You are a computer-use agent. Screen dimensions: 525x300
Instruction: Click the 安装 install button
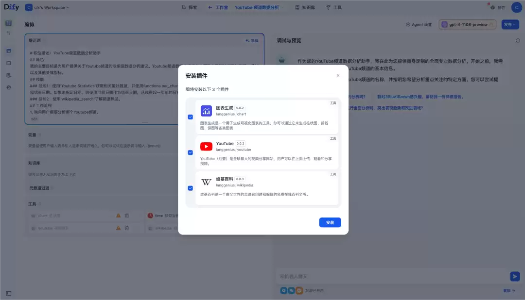point(330,222)
